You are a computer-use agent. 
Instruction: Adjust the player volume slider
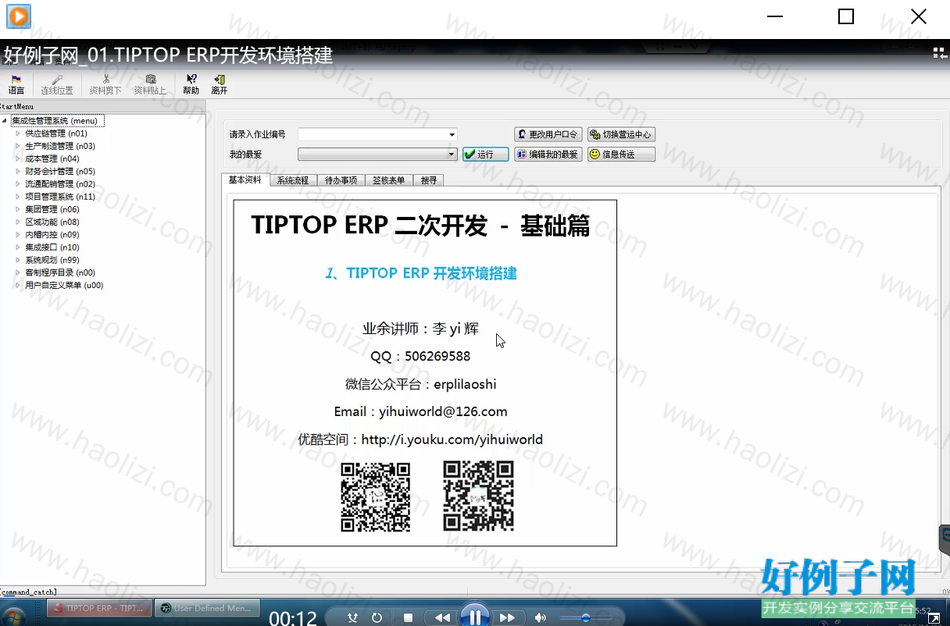click(x=585, y=617)
